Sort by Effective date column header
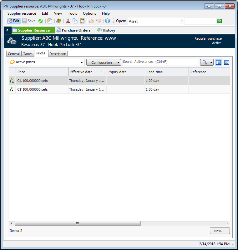 88,72
